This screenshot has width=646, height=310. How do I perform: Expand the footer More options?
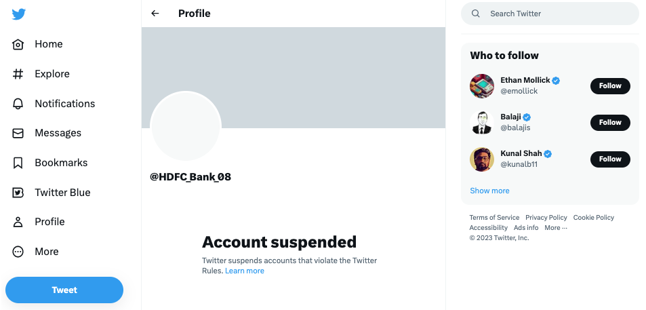(555, 228)
